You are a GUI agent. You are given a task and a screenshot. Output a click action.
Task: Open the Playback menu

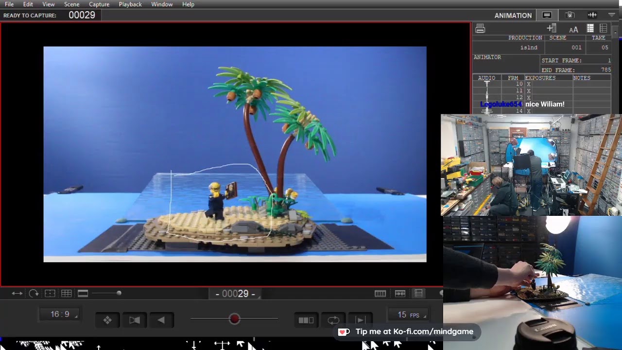130,4
